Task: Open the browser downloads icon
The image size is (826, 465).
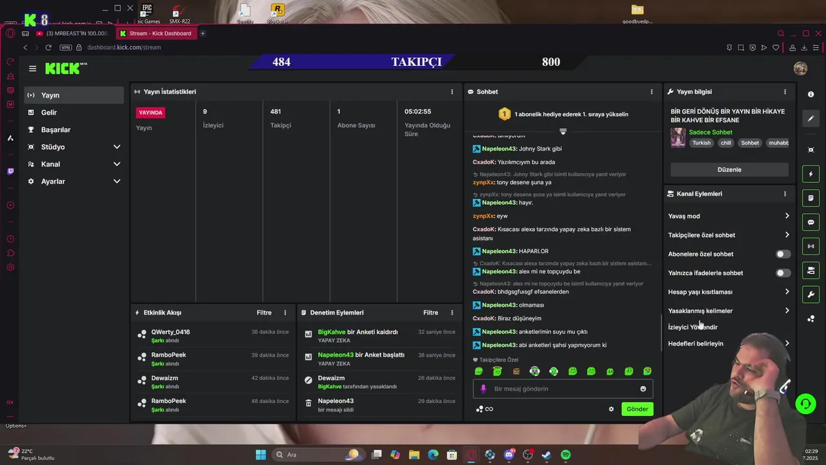Action: point(804,47)
